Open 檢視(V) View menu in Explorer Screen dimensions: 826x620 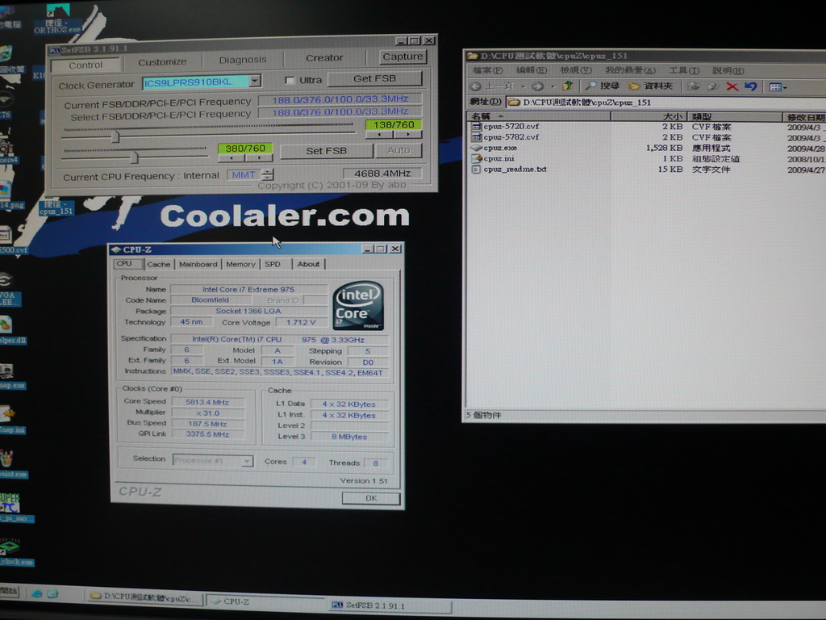(x=576, y=70)
